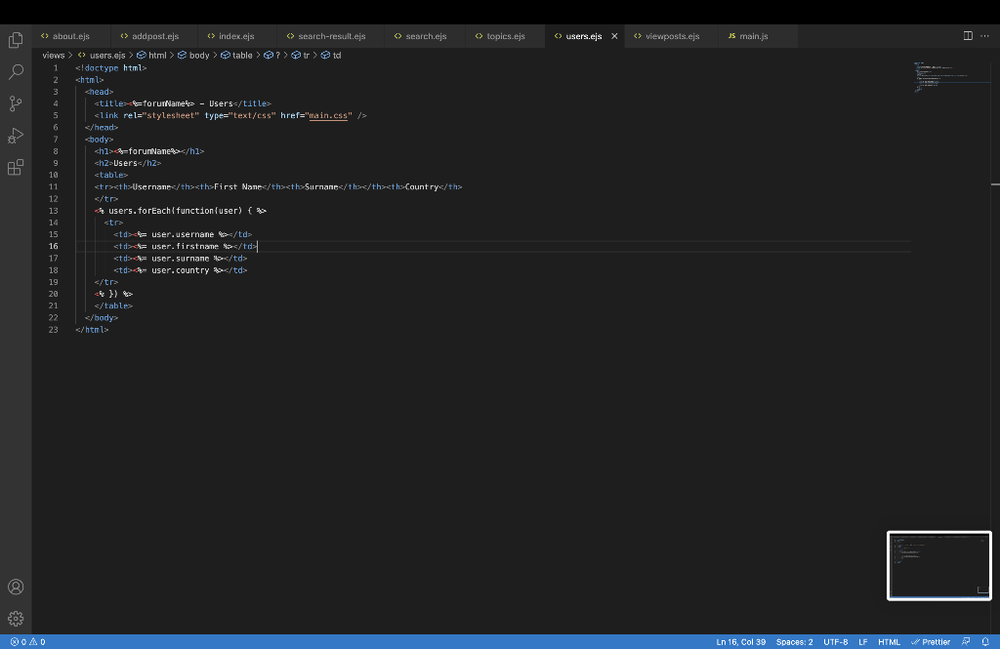This screenshot has height=649, width=1000.
Task: Open the Run and Debug view
Action: (16, 135)
